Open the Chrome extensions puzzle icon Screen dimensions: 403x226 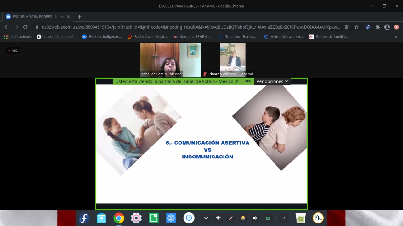[377, 27]
